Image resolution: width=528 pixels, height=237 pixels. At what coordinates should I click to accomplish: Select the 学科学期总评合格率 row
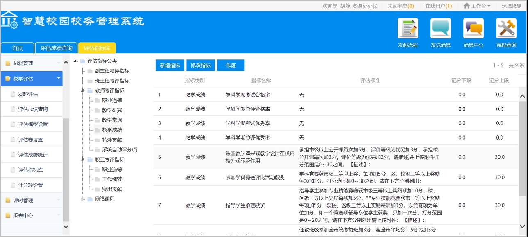[x=336, y=109]
